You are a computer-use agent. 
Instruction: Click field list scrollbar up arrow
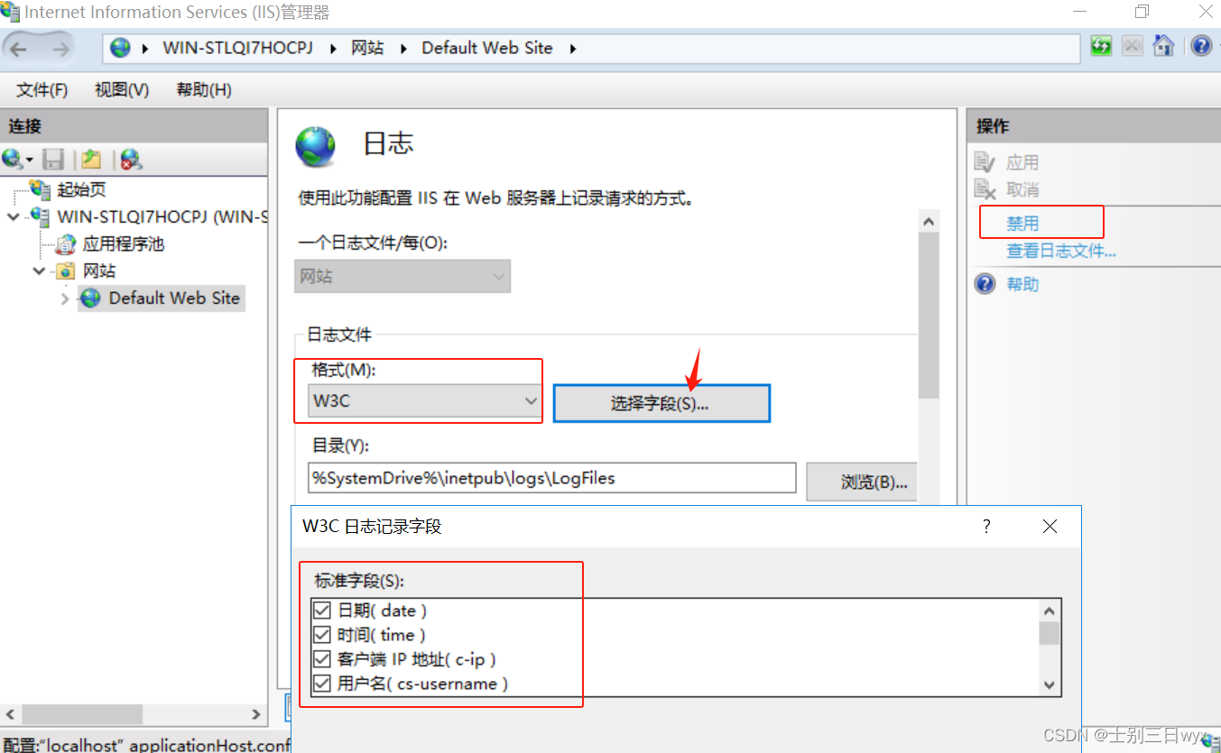[x=1049, y=611]
